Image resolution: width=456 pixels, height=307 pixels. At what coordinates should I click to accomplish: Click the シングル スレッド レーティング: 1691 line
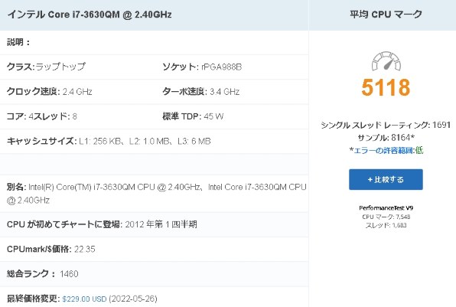pos(386,125)
